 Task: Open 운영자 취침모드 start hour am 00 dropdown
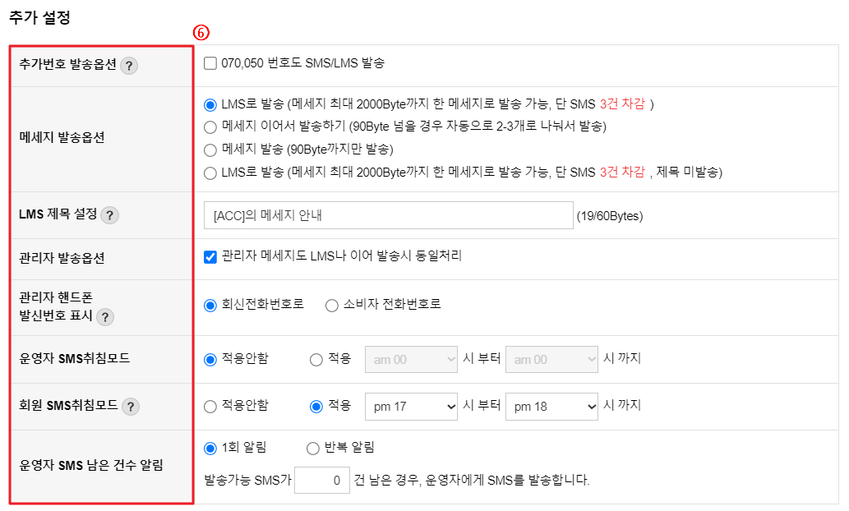412,360
